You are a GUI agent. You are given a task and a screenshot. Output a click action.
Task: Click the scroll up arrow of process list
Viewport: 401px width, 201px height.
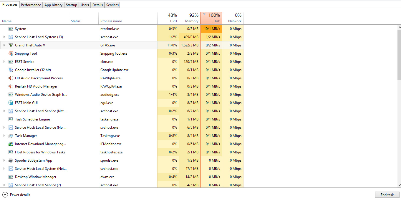(x=399, y=27)
